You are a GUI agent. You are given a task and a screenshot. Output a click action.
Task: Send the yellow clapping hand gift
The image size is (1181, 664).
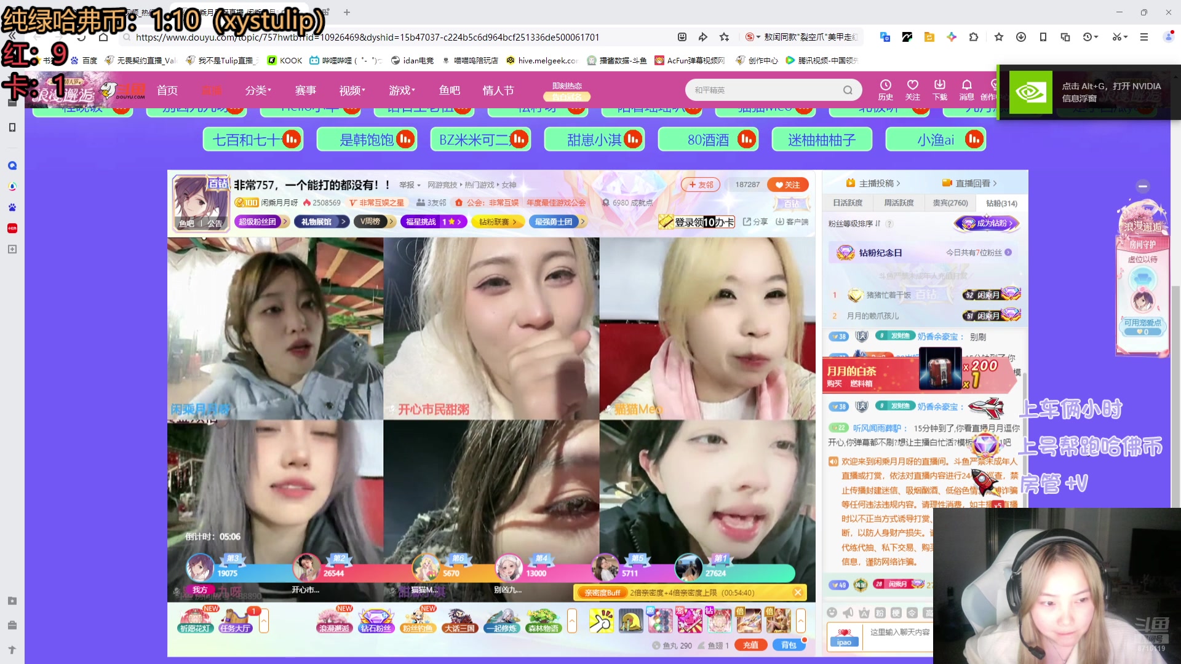(x=601, y=621)
